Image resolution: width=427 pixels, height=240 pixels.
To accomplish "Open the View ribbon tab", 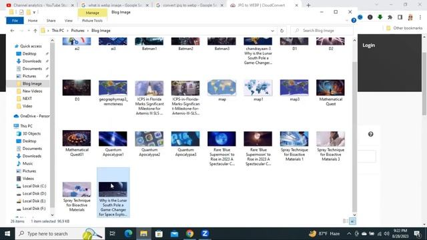I will 68,21.
